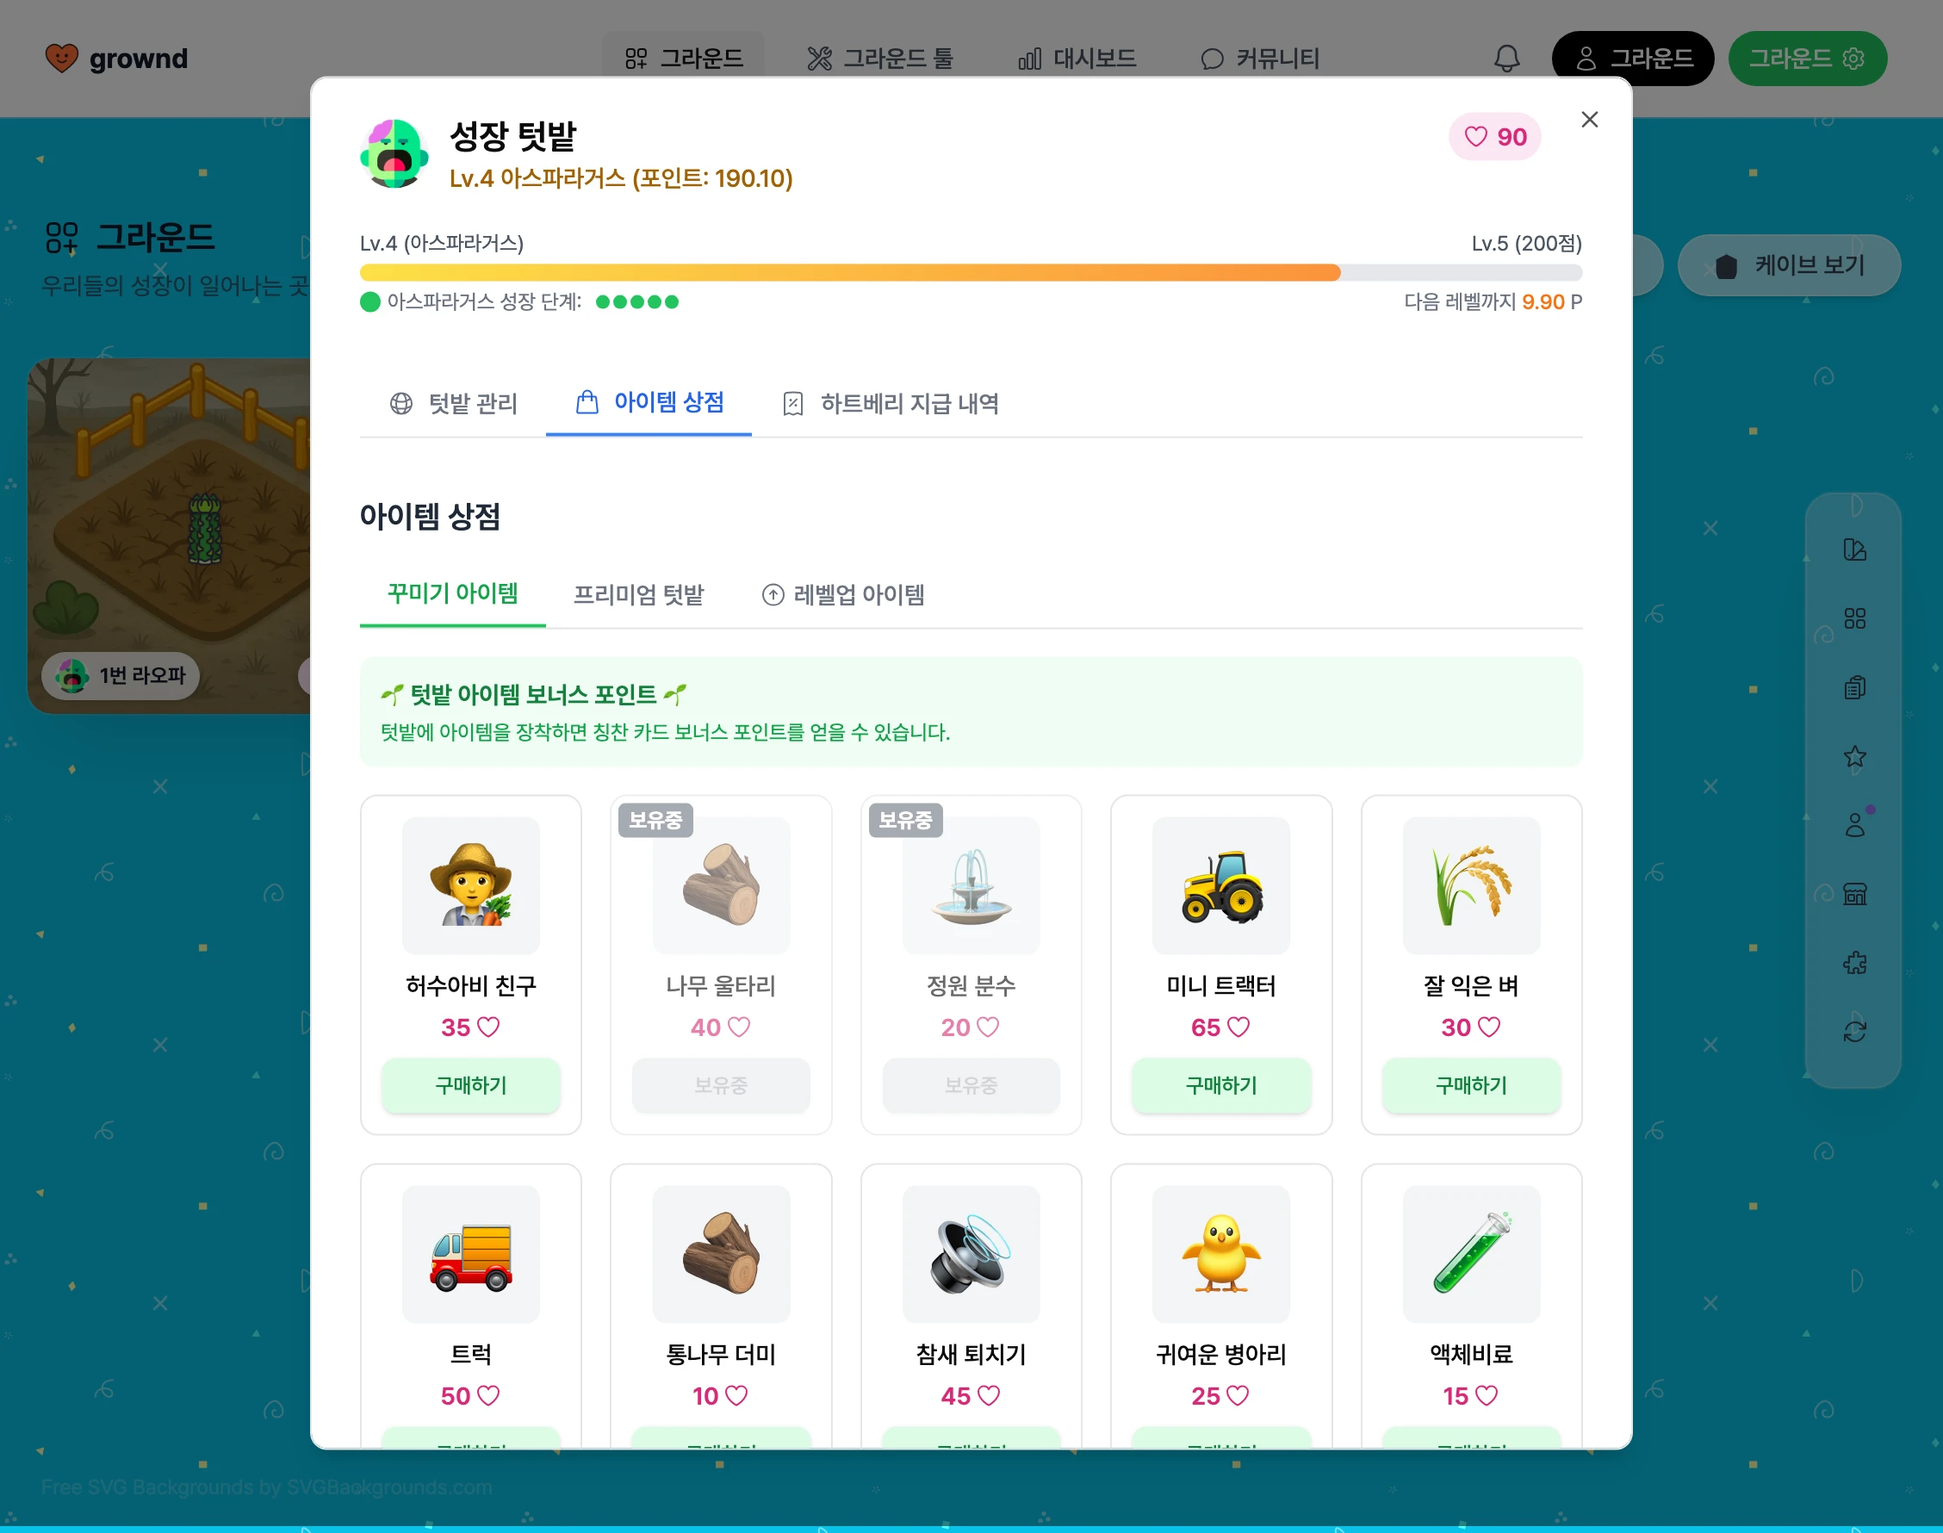
Task: Select 레벨업 아이템 sub-tab
Action: pyautogui.click(x=842, y=595)
